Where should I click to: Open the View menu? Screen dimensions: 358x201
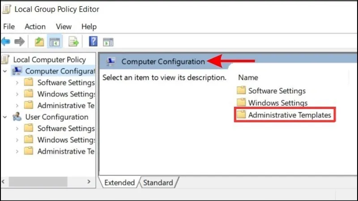pyautogui.click(x=64, y=27)
